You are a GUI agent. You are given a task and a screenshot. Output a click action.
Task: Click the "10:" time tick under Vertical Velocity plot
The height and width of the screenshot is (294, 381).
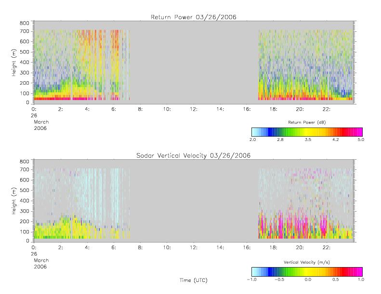click(167, 248)
